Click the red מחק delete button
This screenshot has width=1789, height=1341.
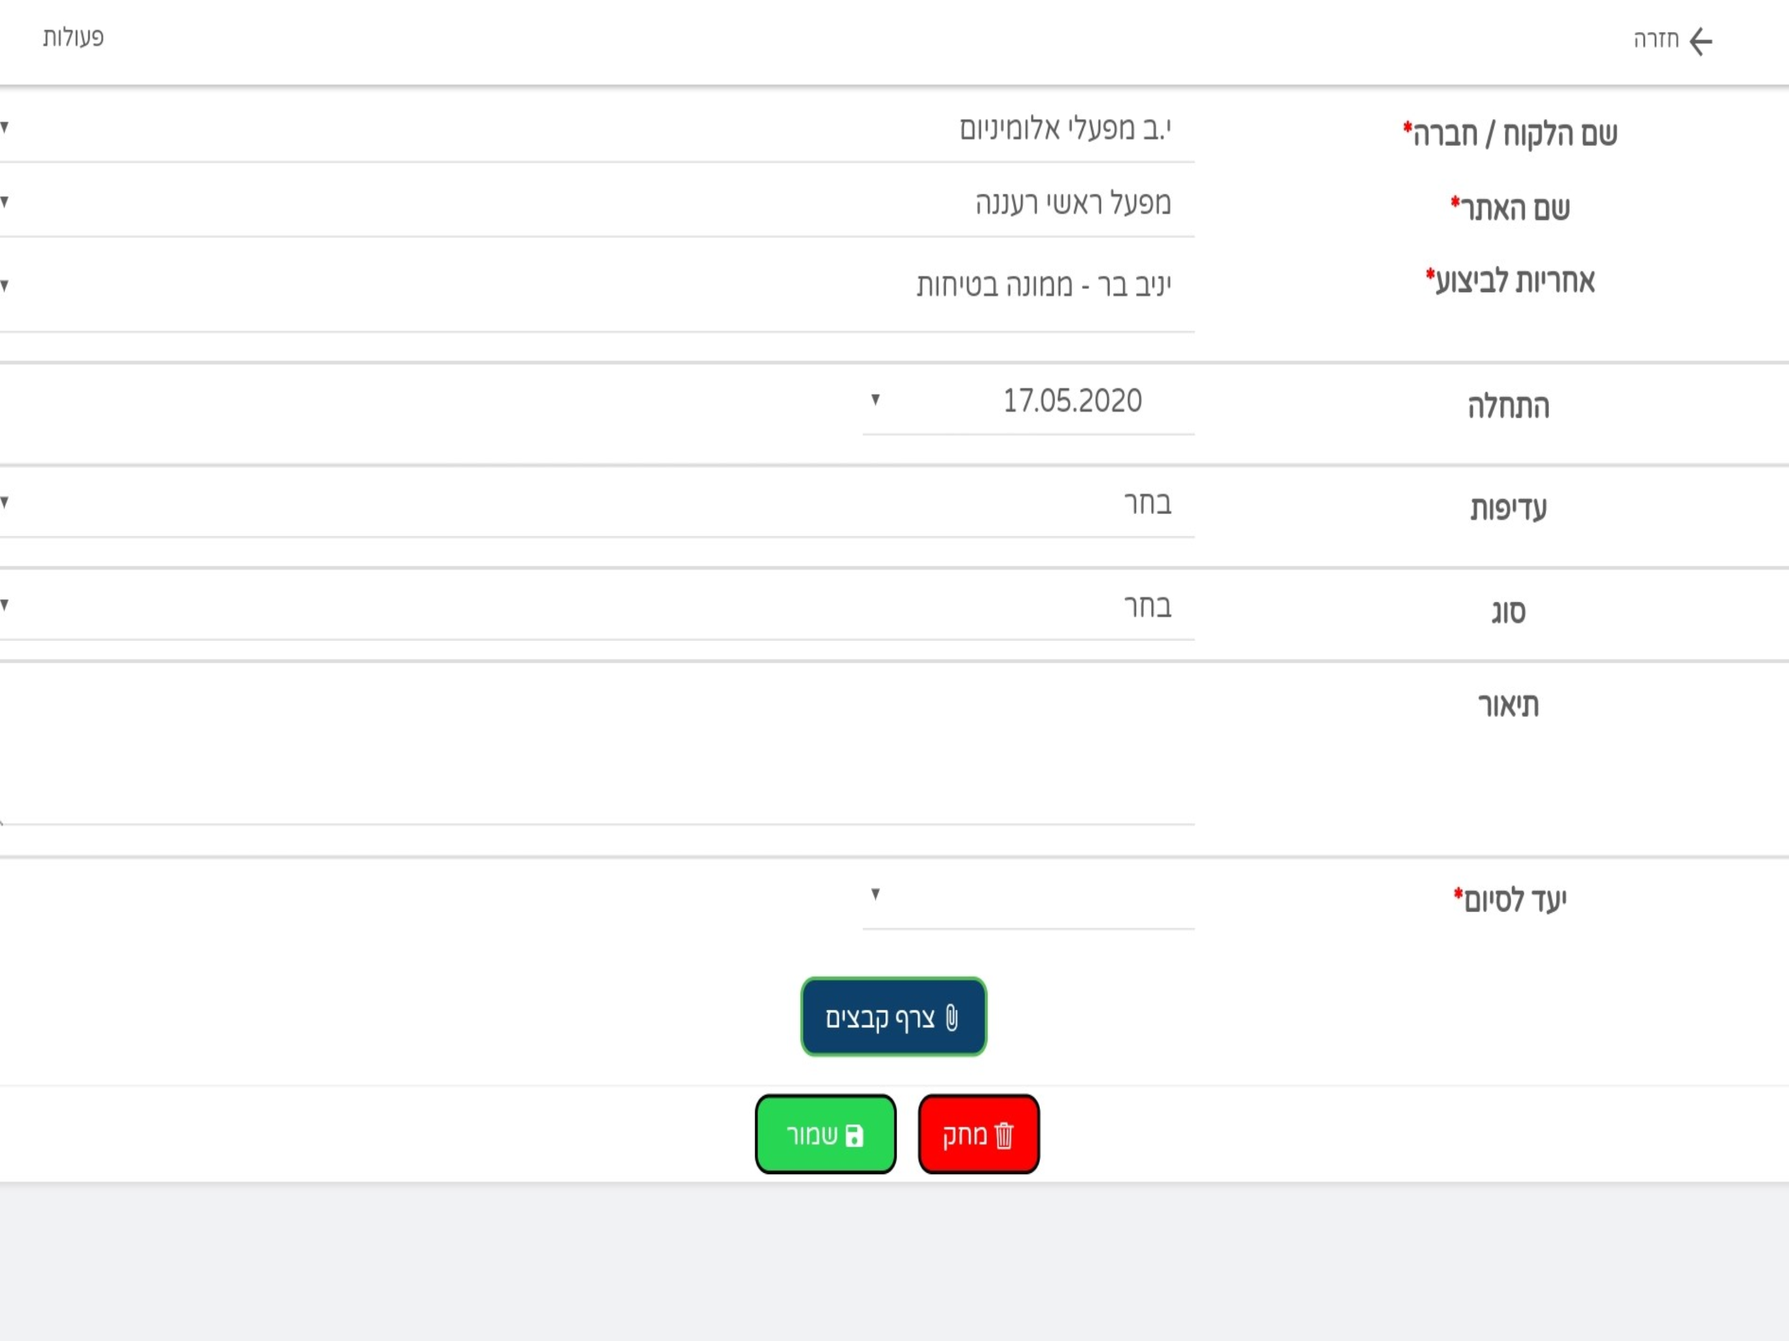(978, 1134)
